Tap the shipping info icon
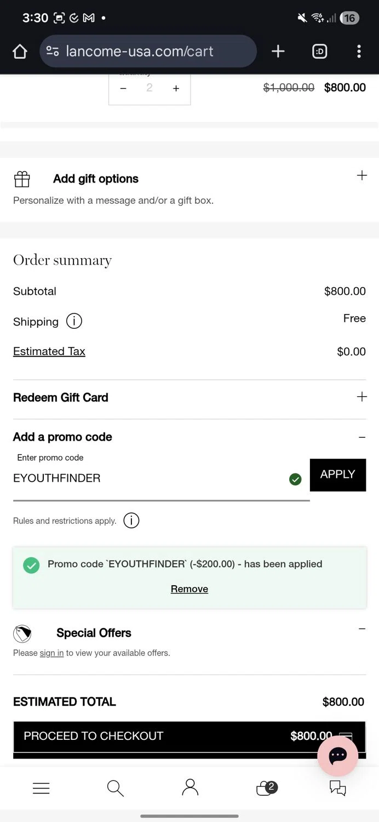The image size is (379, 822). tap(74, 321)
